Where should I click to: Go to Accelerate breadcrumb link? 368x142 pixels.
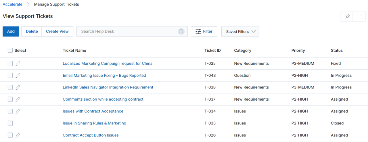[13, 4]
